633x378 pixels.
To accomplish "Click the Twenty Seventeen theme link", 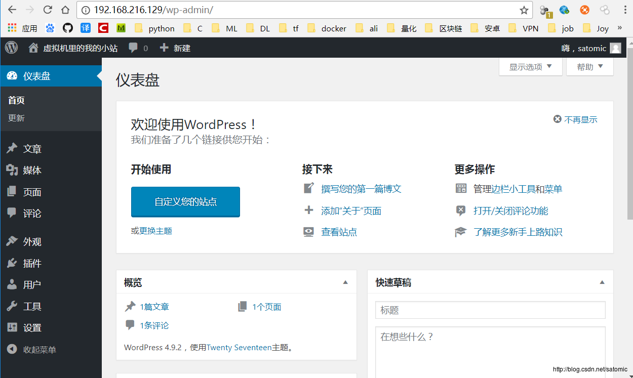I will [x=239, y=348].
